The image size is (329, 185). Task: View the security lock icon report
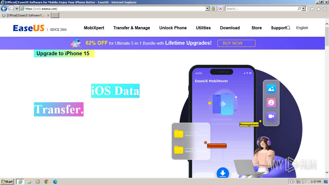pyautogui.click(x=213, y=8)
